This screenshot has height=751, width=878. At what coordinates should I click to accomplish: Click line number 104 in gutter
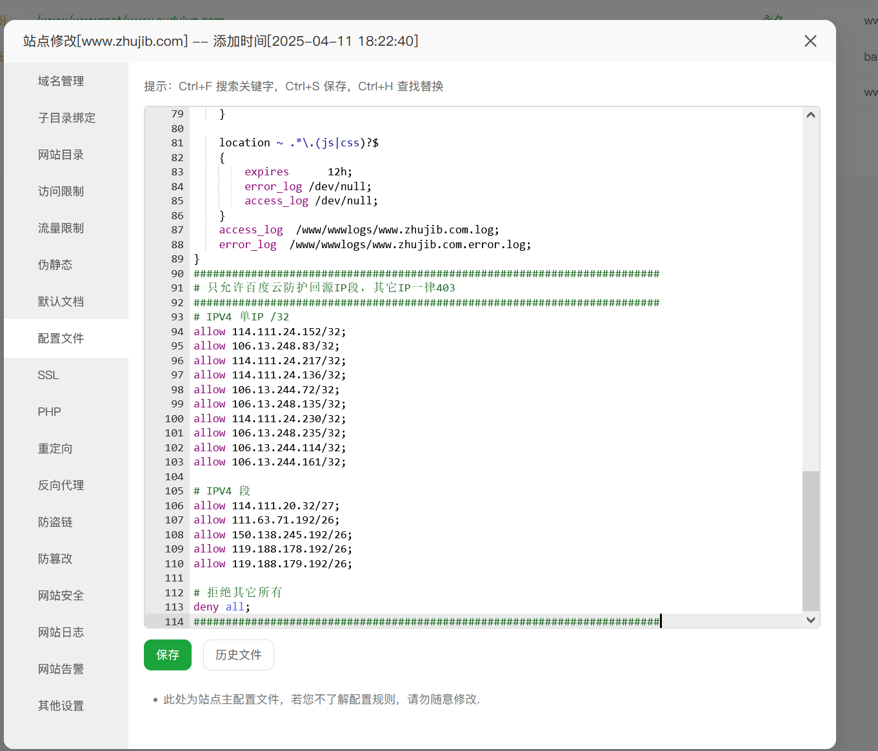(174, 477)
